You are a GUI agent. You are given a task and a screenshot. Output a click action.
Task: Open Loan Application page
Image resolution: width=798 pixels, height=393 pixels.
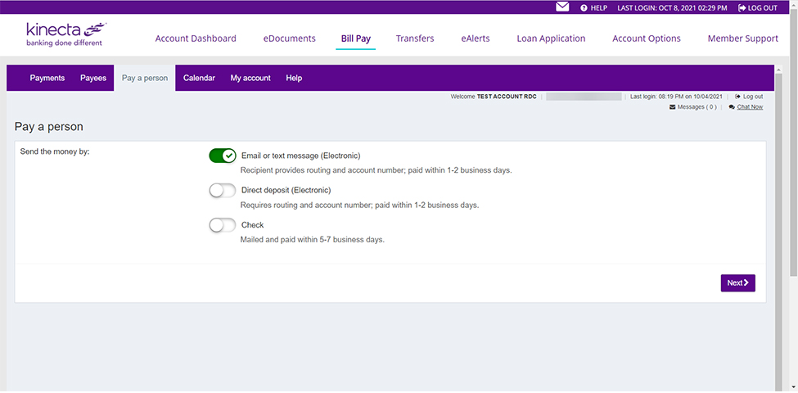coord(551,38)
